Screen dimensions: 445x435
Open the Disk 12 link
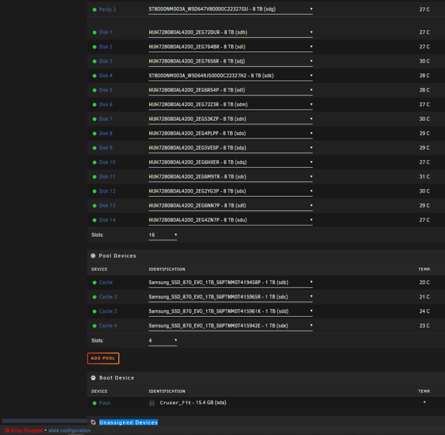coord(107,191)
